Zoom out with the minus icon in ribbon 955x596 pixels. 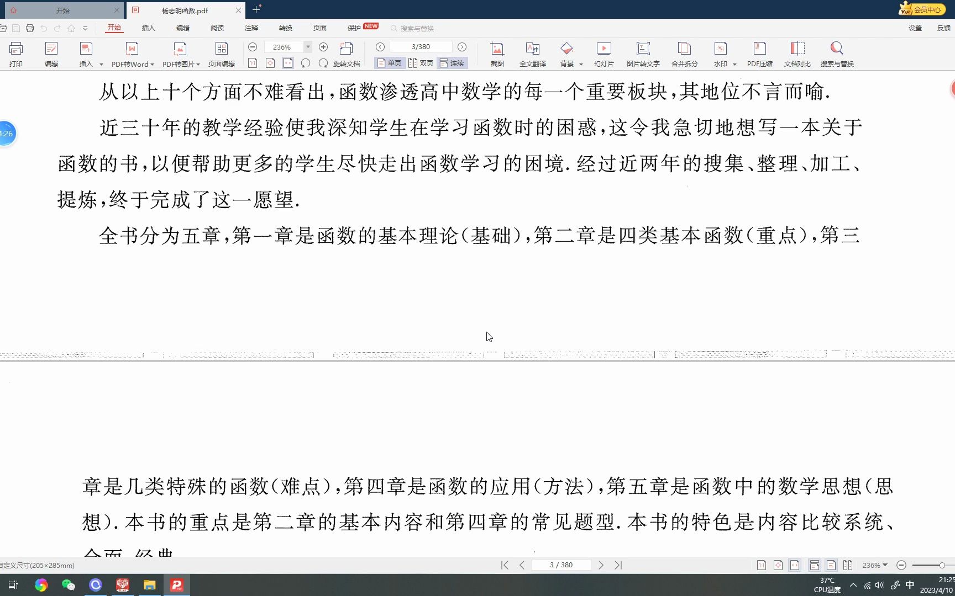click(x=253, y=47)
